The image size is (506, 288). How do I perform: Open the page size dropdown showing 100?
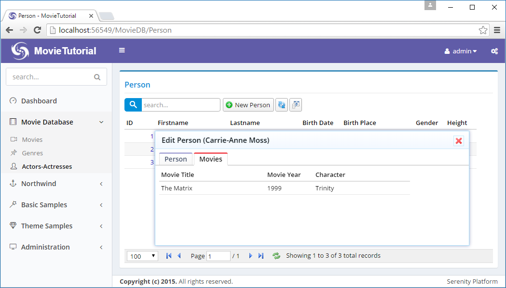pos(142,256)
